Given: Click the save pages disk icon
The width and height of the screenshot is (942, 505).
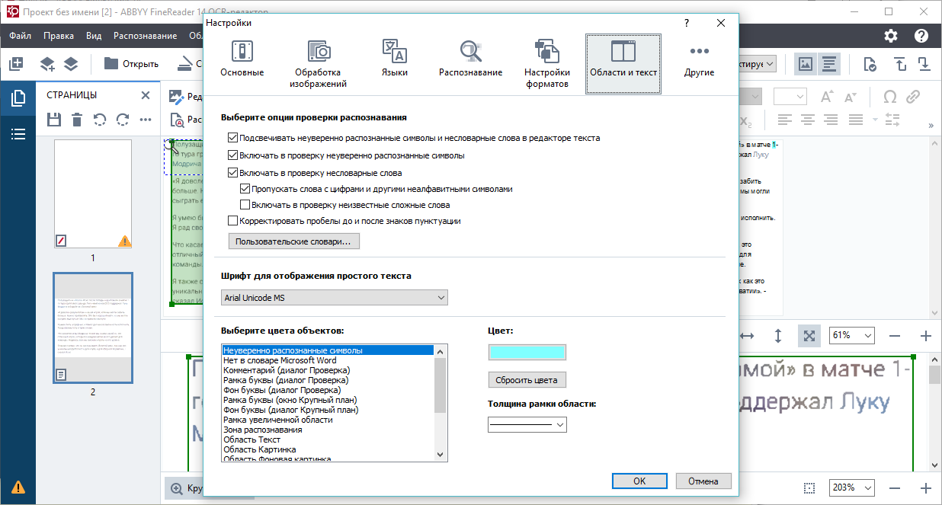Looking at the screenshot, I should coord(54,120).
